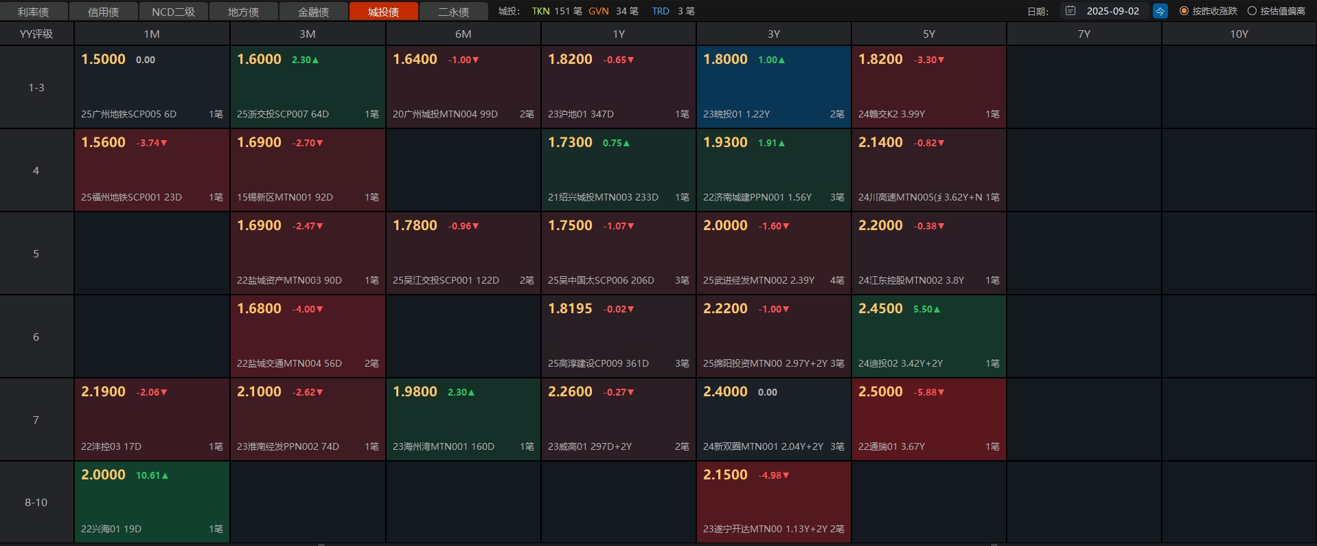The image size is (1317, 546).
Task: Select the 按昨收涨跌 radio option
Action: (x=1208, y=11)
